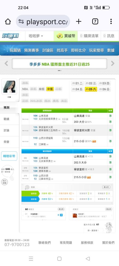Screen dimensions: 119x266
Task: Open 找高手 in navigation bar
Action: coord(62,50)
